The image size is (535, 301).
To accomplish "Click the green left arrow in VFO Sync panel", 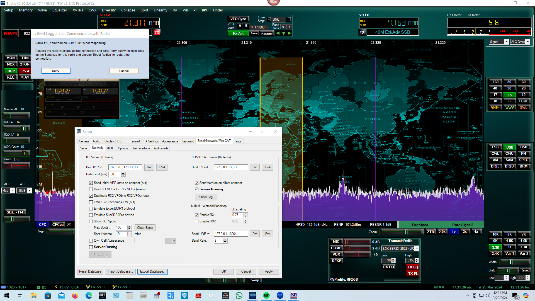I will coord(278,33).
